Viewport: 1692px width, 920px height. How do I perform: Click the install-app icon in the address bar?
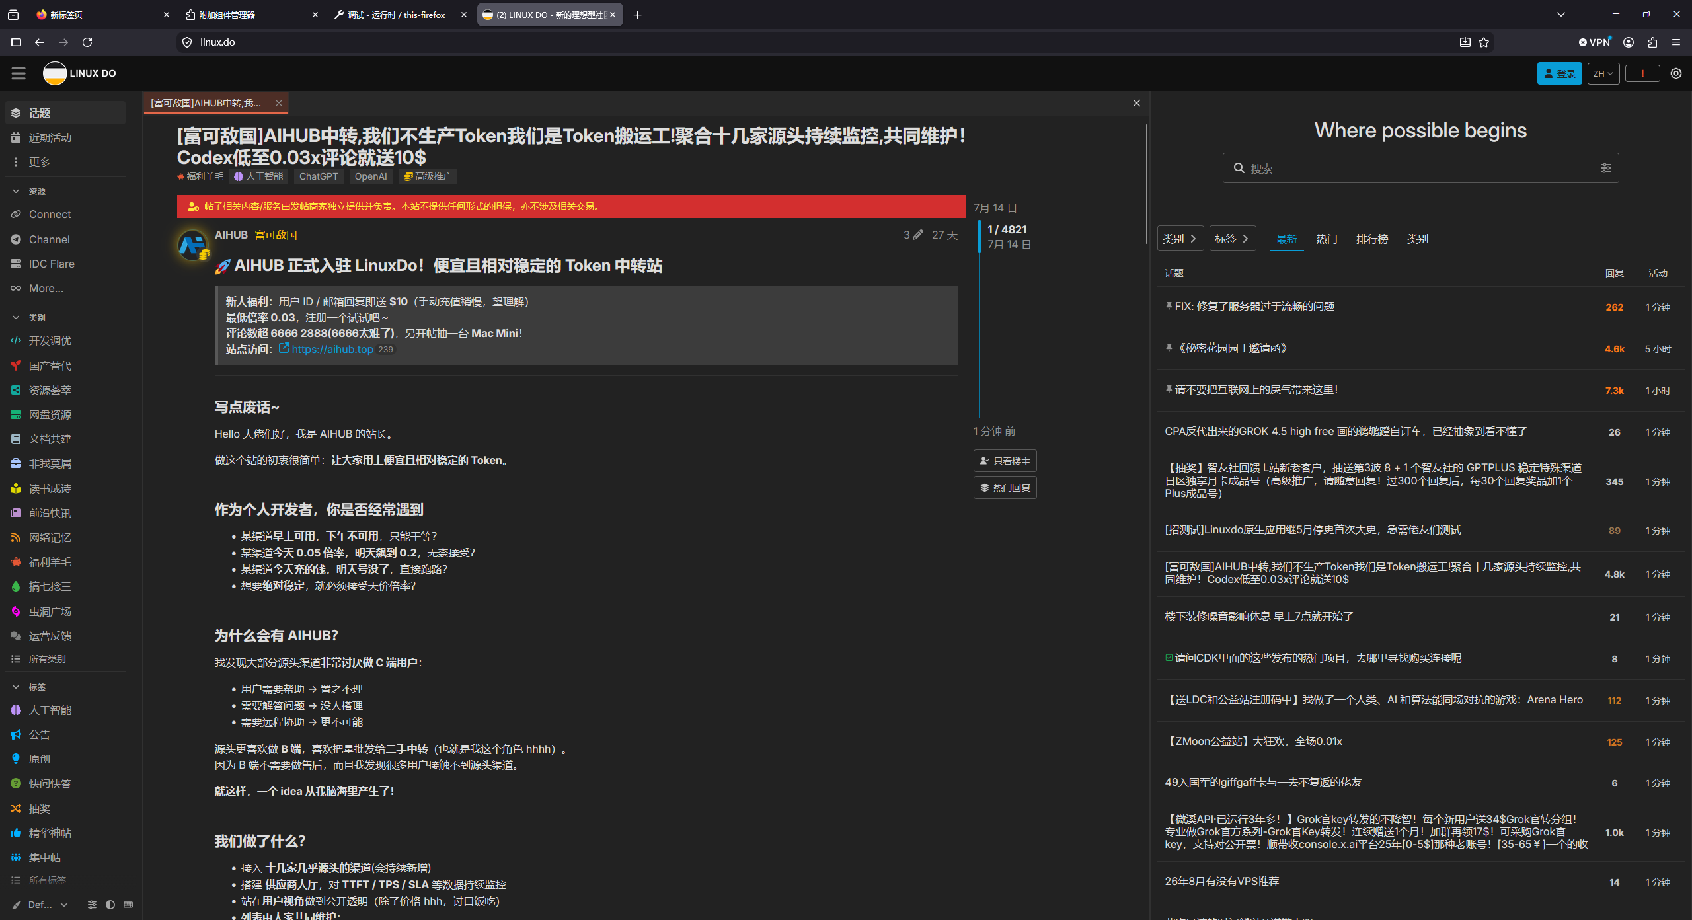coord(1465,42)
